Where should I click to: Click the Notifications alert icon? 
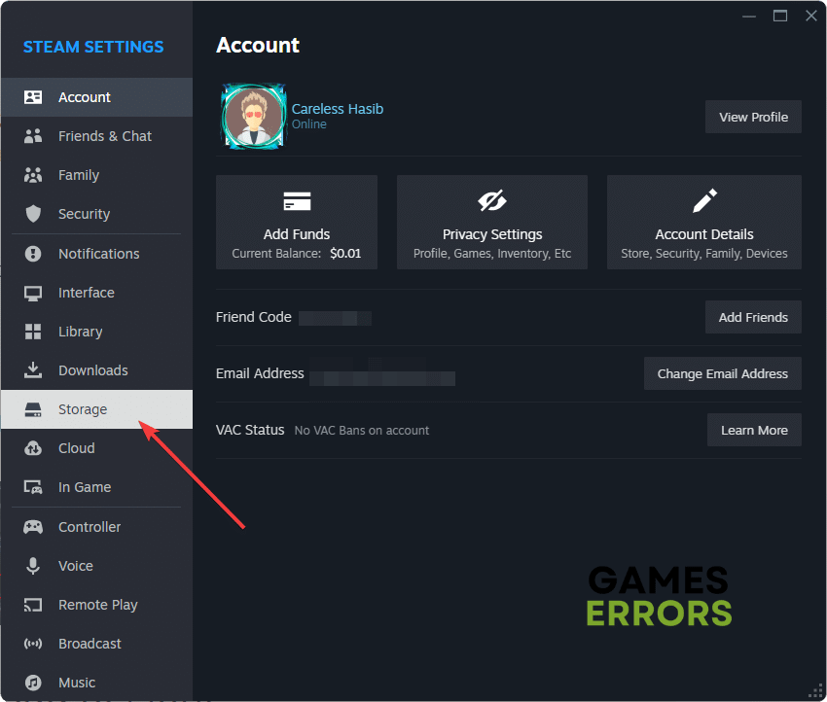click(33, 254)
